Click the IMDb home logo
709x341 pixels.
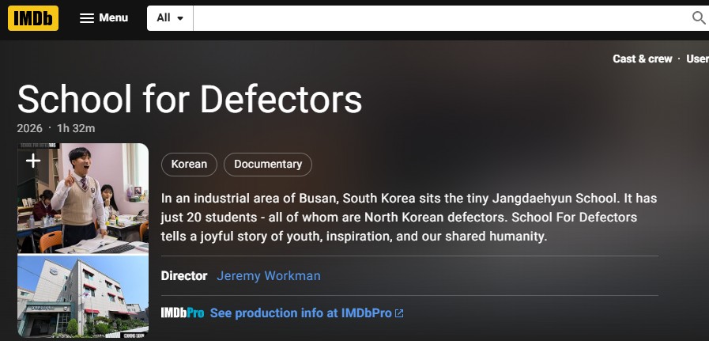pyautogui.click(x=33, y=17)
